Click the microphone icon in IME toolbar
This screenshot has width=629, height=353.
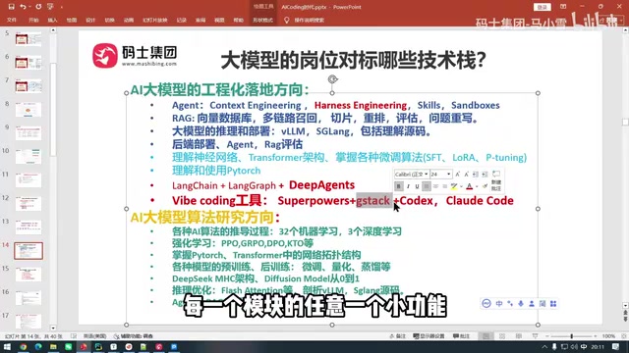[521, 304]
